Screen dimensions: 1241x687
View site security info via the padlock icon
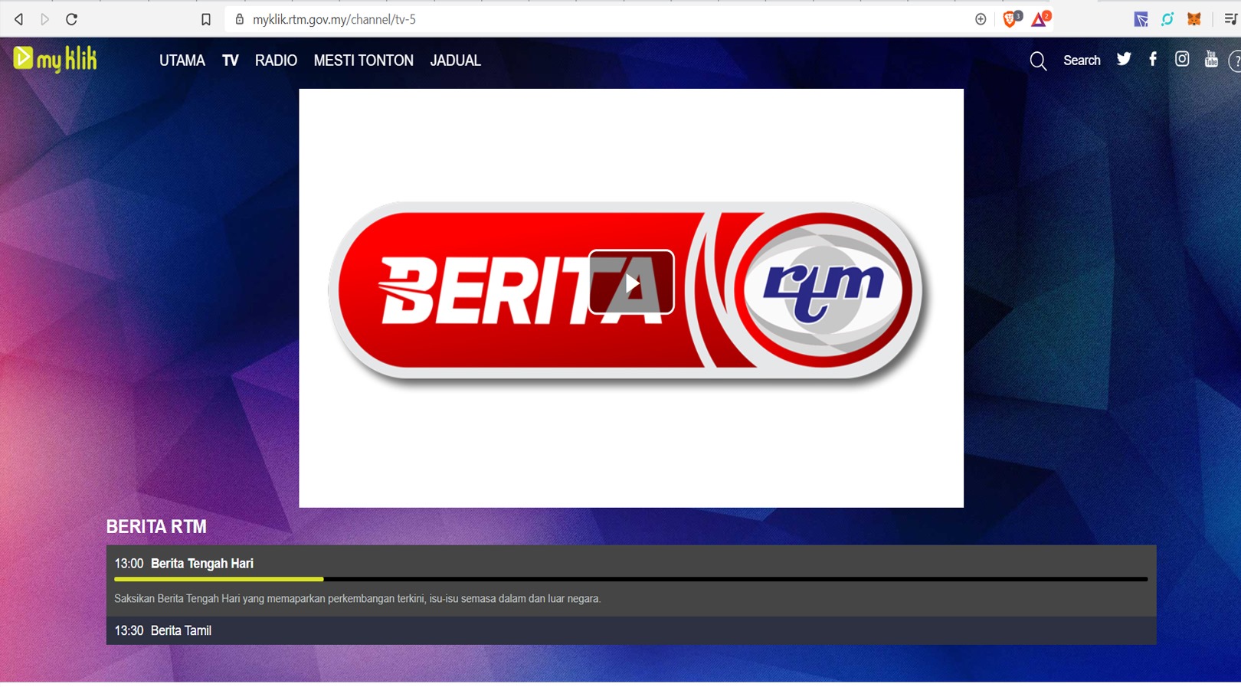[x=239, y=19]
